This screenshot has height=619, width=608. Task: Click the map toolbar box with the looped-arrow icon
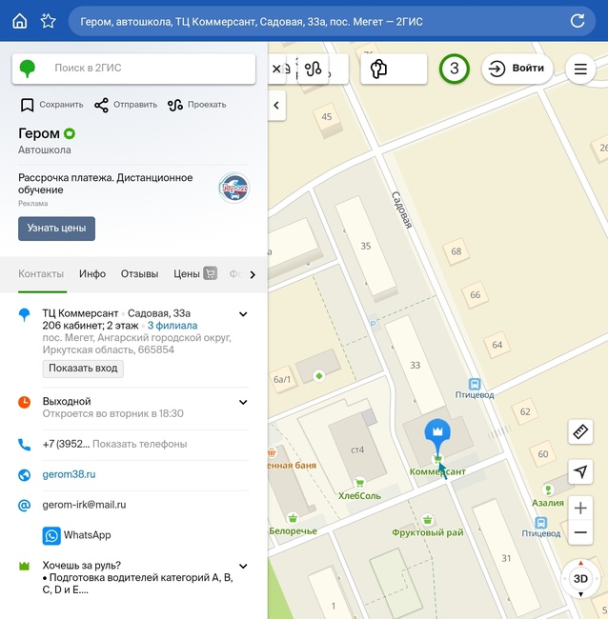click(x=394, y=69)
